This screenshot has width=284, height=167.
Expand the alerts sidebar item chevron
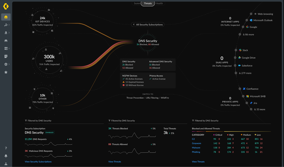tap(9, 33)
